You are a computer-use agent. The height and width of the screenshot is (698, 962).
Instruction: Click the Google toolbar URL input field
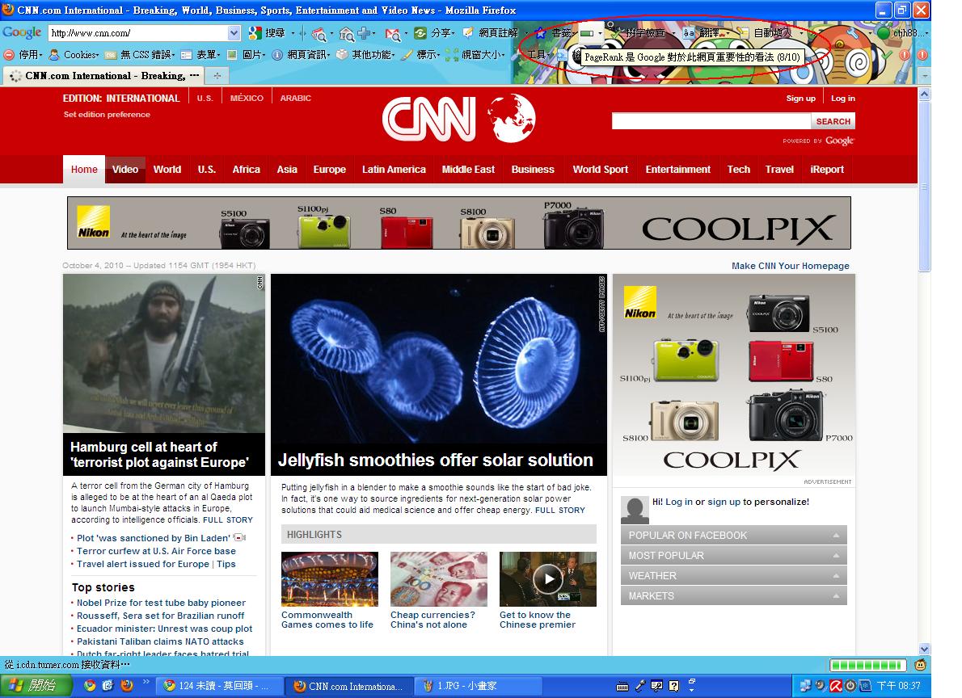[x=139, y=33]
